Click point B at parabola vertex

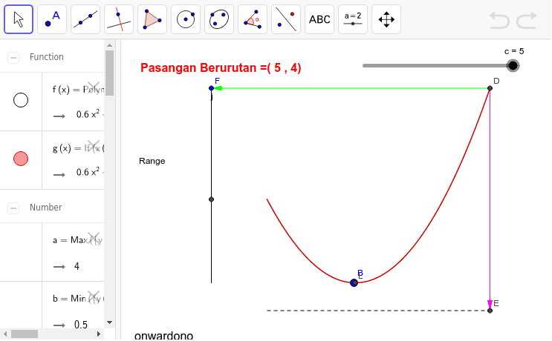[x=354, y=282]
